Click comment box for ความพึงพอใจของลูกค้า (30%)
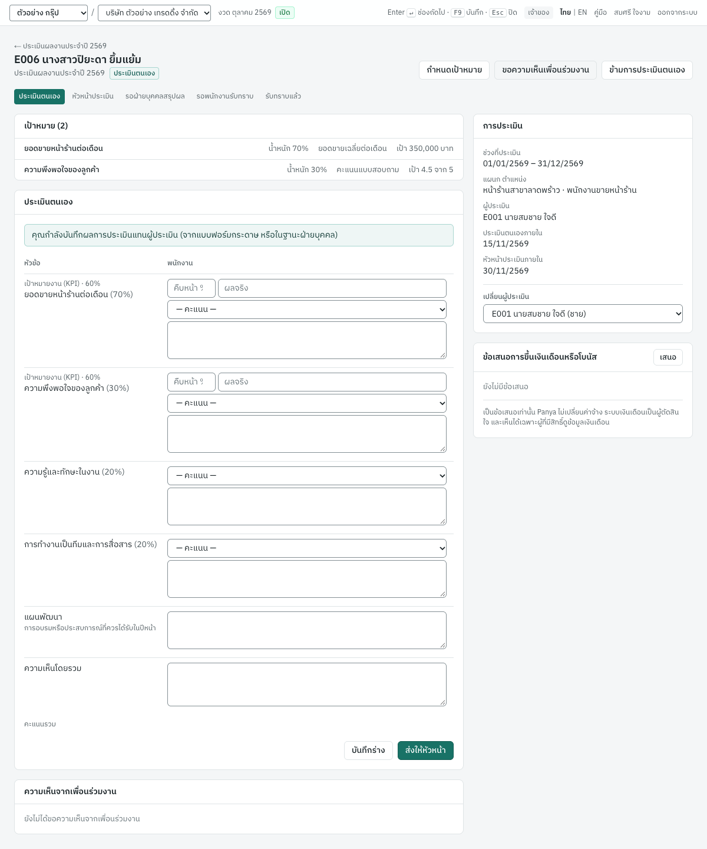 (307, 434)
